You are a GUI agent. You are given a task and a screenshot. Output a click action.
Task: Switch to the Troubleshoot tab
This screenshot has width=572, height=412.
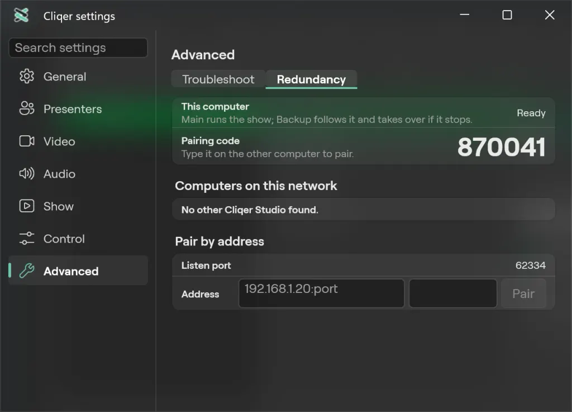point(218,79)
